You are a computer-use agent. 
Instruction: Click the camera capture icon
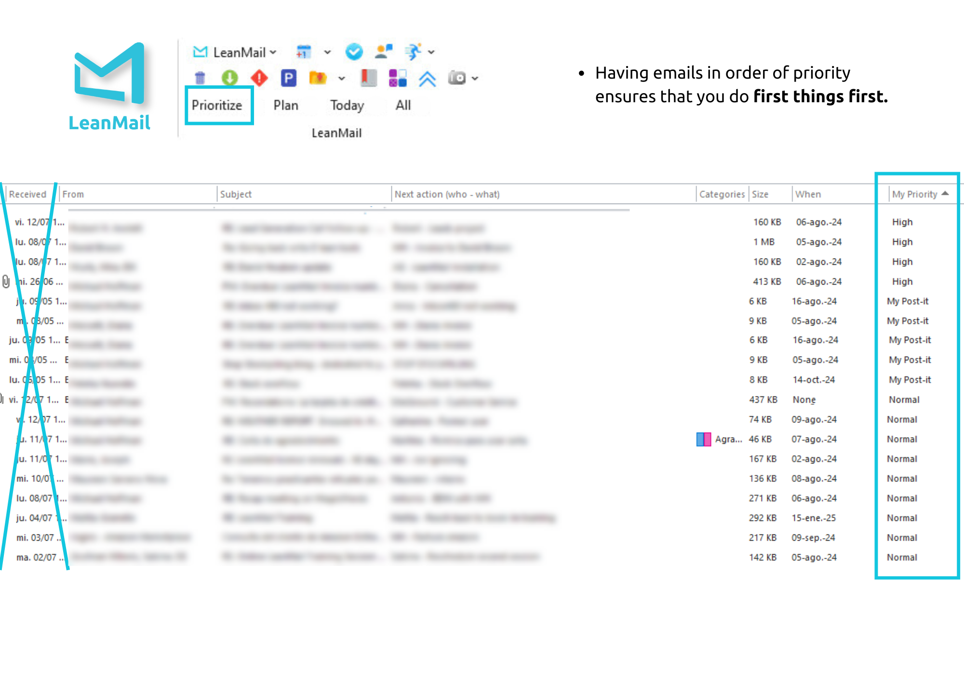coord(457,78)
